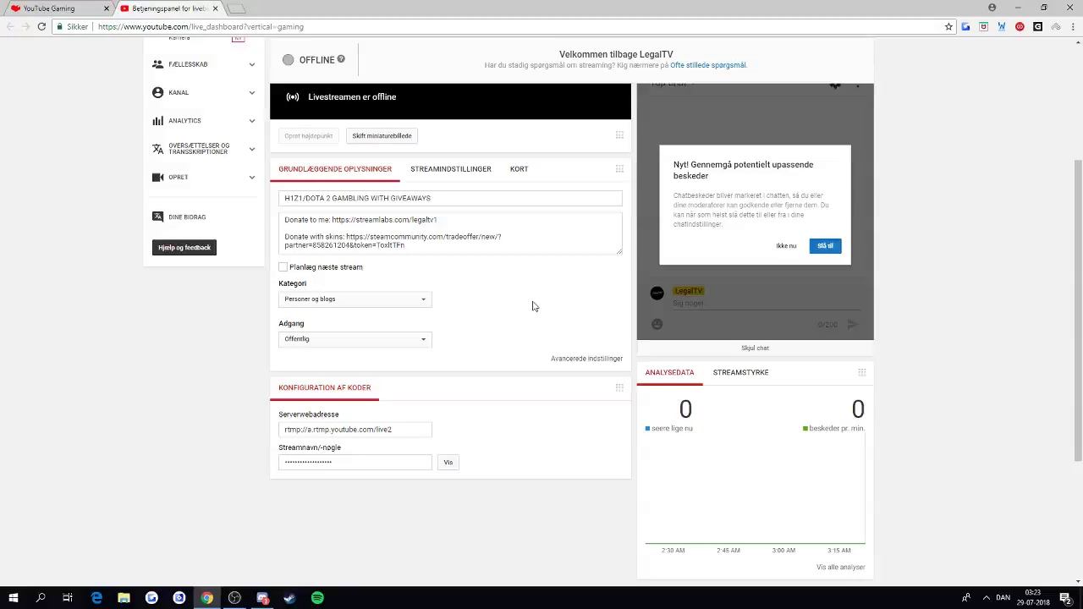Open the Ofte stillede spørgsmål link
Image resolution: width=1083 pixels, height=609 pixels.
point(708,65)
